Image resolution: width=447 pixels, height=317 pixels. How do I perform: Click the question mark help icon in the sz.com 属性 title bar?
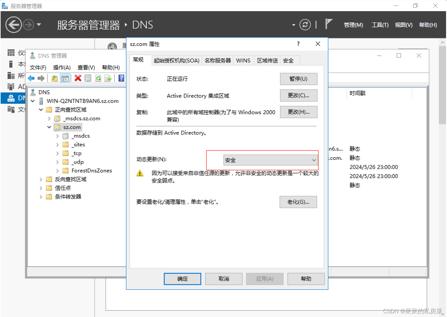(x=298, y=44)
